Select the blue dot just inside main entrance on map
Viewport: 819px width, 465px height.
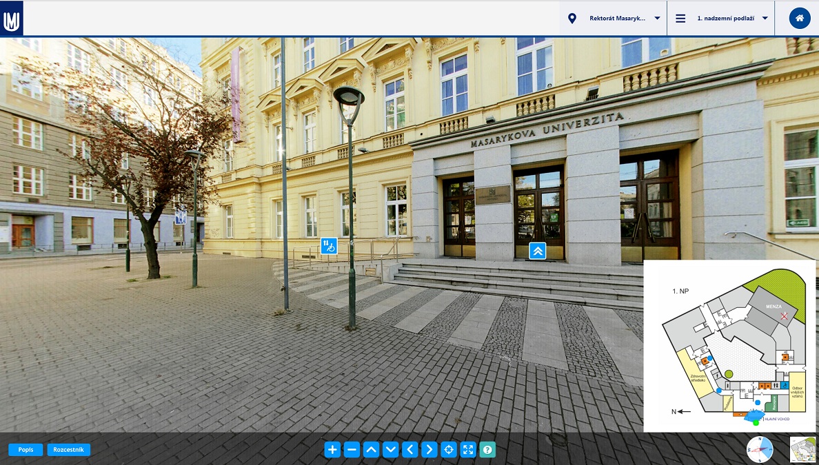(x=758, y=402)
